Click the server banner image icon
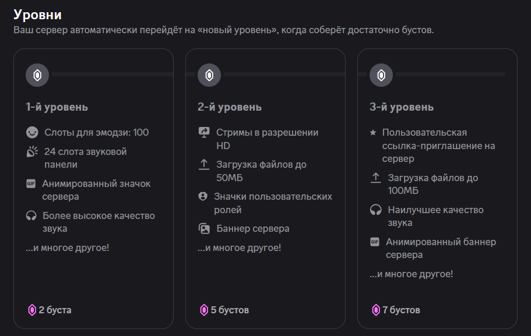 pos(203,229)
